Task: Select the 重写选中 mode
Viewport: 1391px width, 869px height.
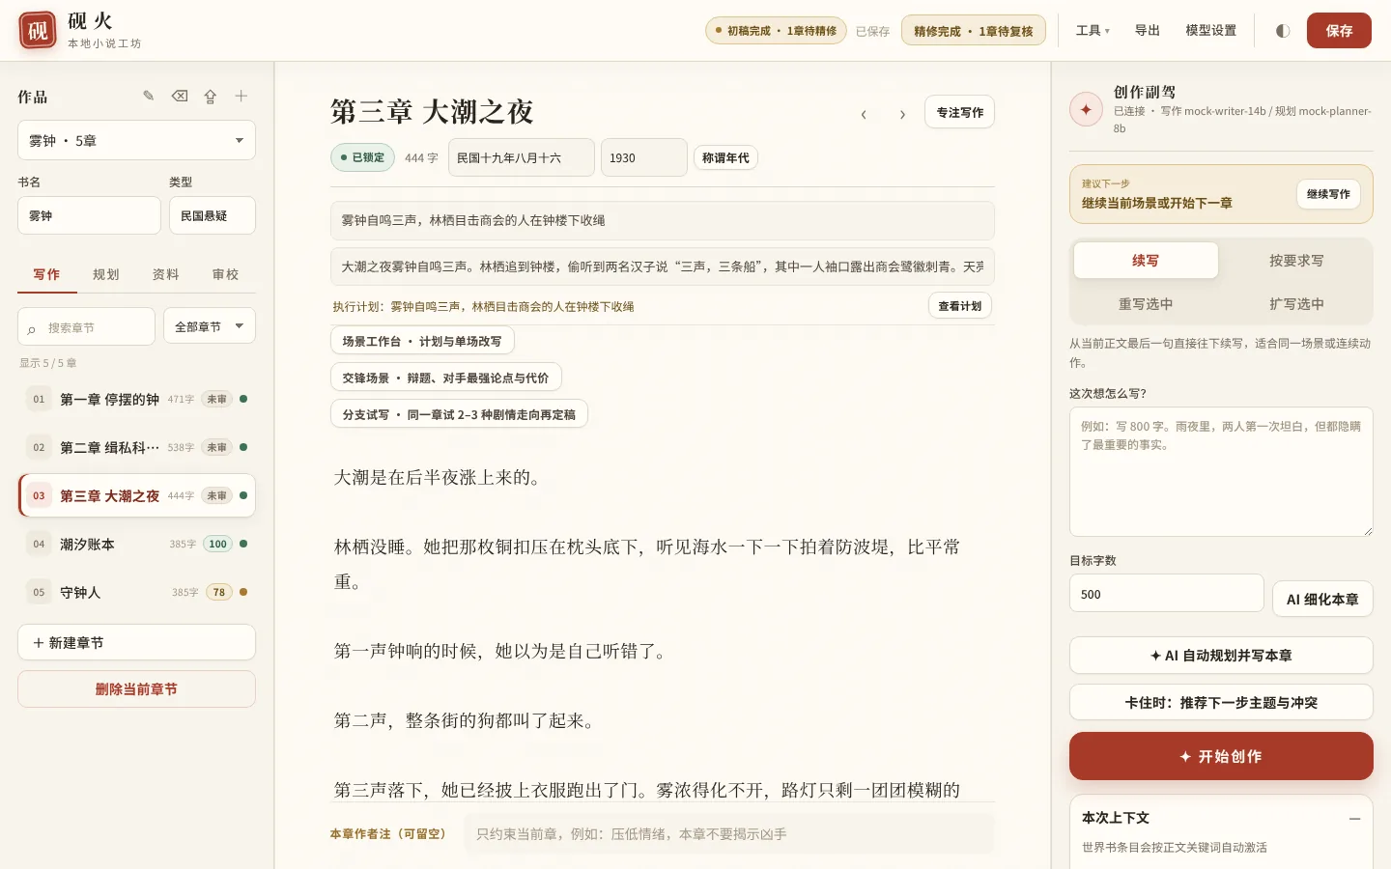Action: 1146,304
